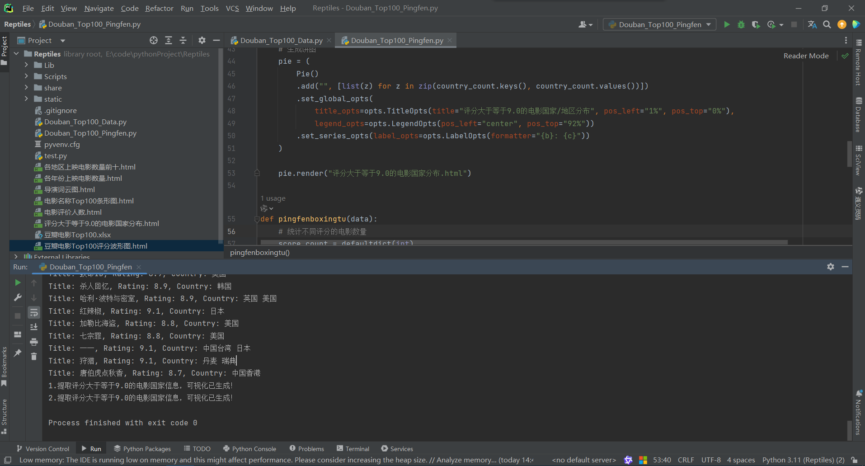The image size is (865, 466).
Task: Click the 4 spaces indent setting
Action: [741, 460]
